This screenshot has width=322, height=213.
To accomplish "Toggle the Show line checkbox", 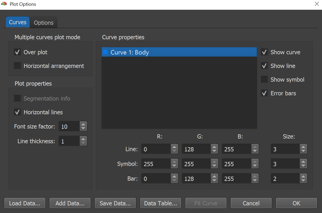I will (x=264, y=66).
